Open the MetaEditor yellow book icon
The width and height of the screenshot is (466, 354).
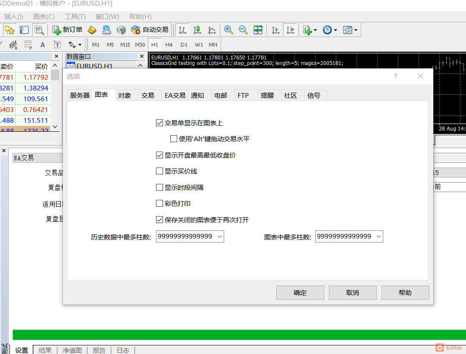pos(92,30)
